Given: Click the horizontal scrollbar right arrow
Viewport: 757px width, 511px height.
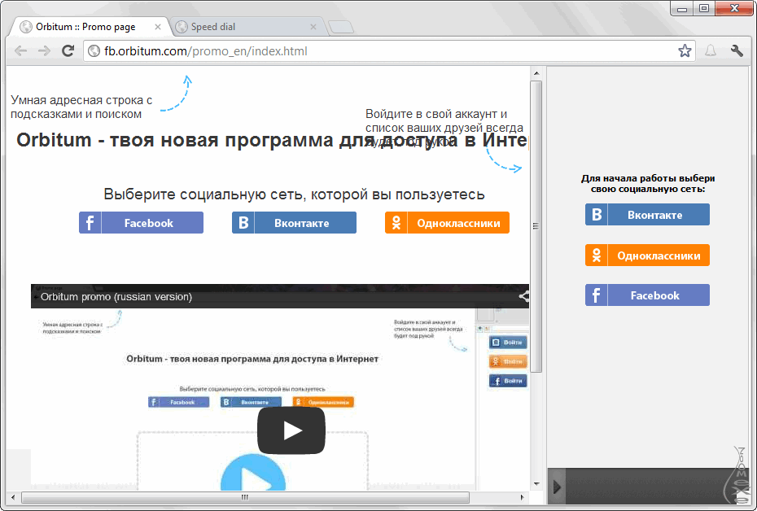Looking at the screenshot, I should [522, 497].
